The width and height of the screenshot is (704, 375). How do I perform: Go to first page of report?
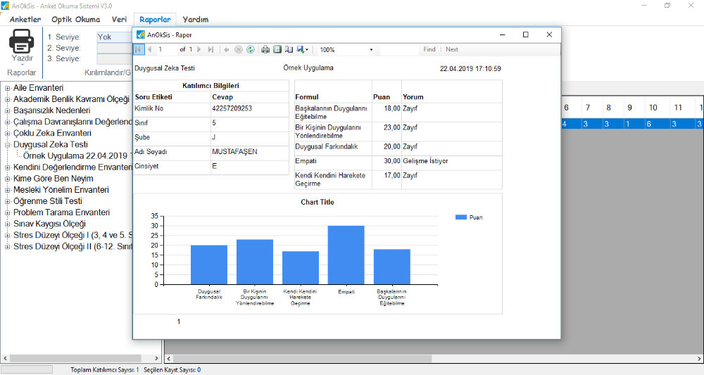point(139,50)
